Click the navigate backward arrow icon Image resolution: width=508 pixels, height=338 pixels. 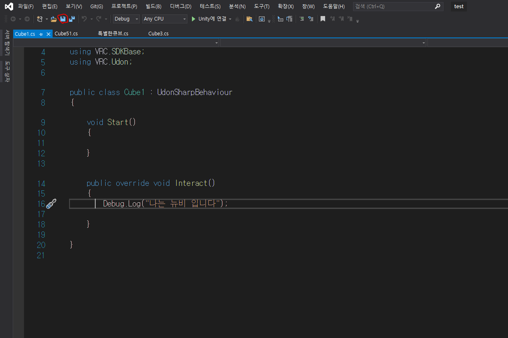pos(13,19)
